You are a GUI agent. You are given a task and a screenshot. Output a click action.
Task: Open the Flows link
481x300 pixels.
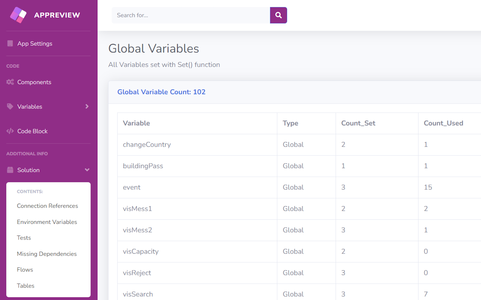pyautogui.click(x=25, y=270)
